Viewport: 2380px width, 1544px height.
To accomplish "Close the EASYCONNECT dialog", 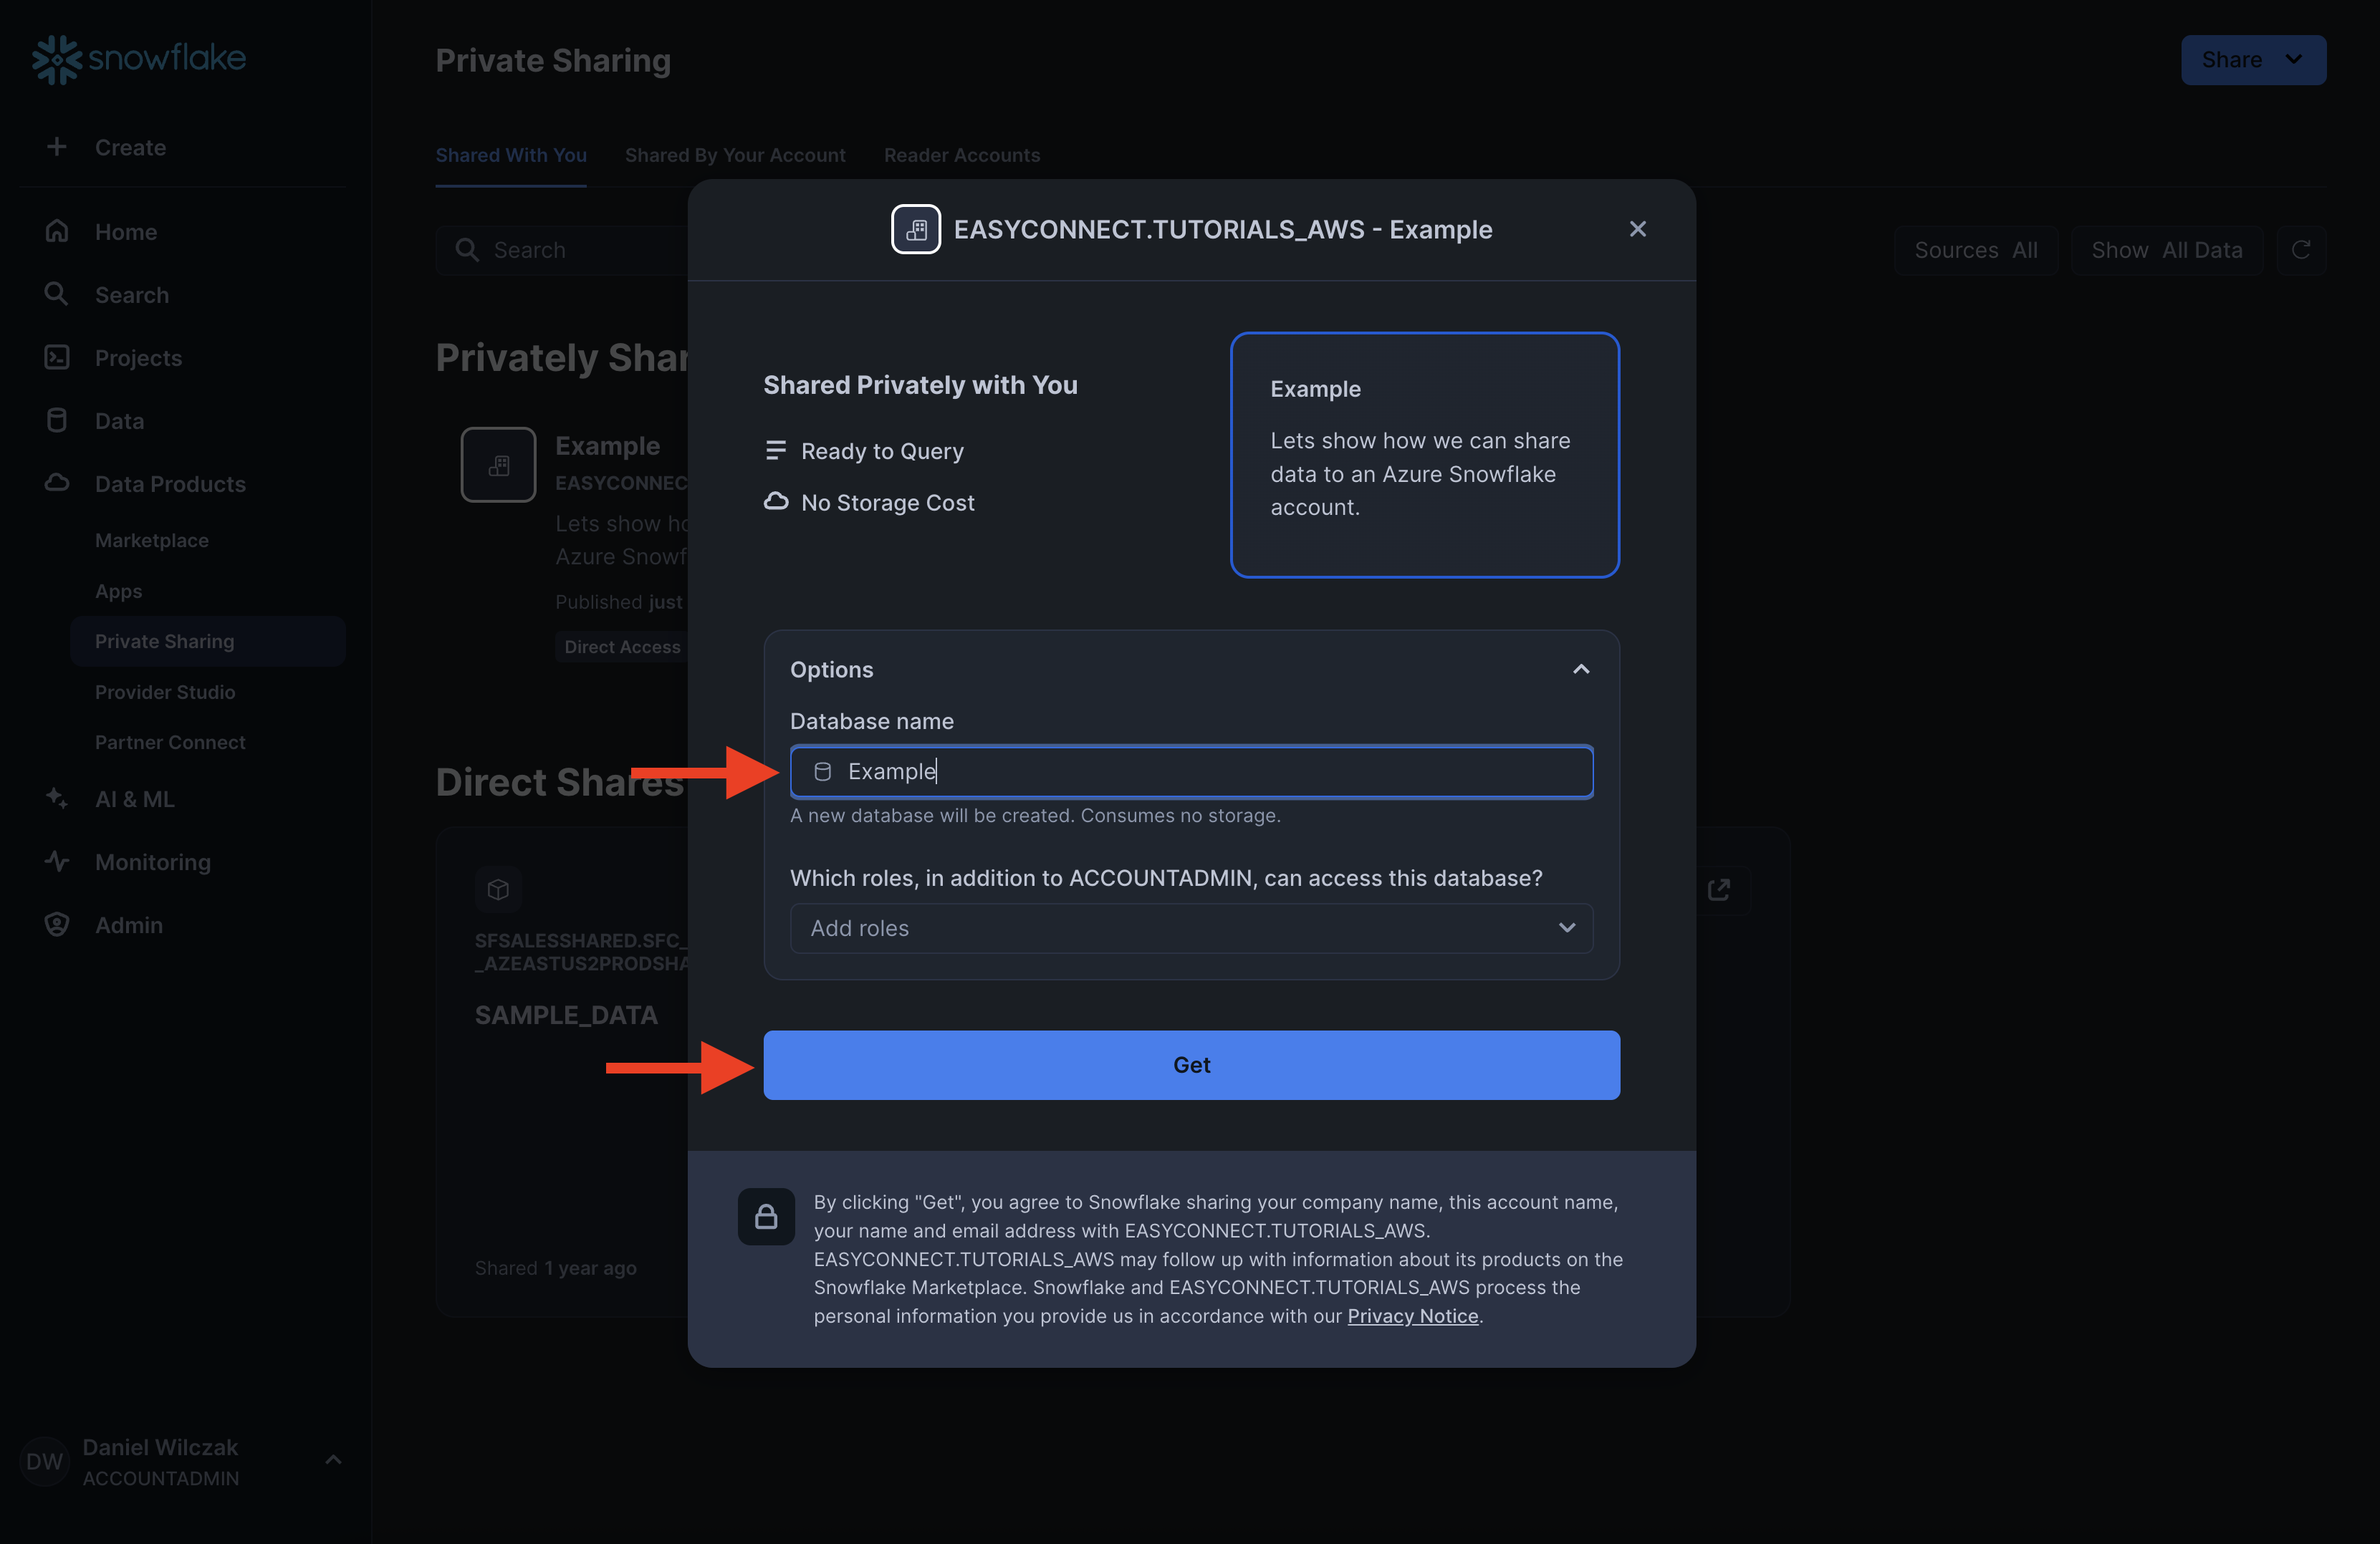I will pos(1637,230).
